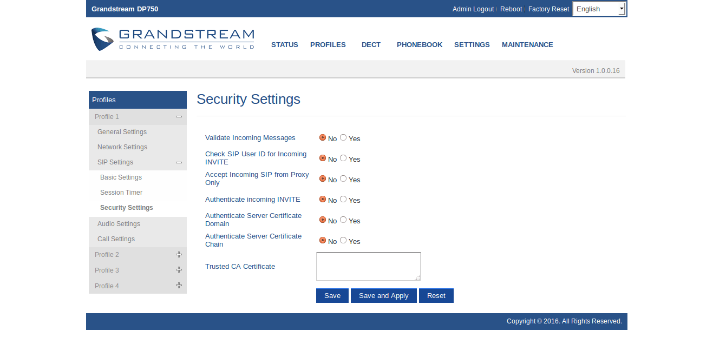
Task: Enable Validate Incoming Messages with Yes
Action: 343,138
